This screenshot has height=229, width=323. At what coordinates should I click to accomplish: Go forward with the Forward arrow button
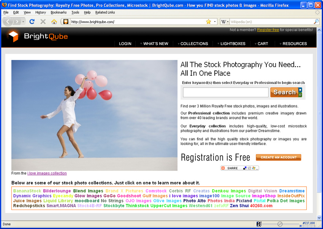coord(17,21)
